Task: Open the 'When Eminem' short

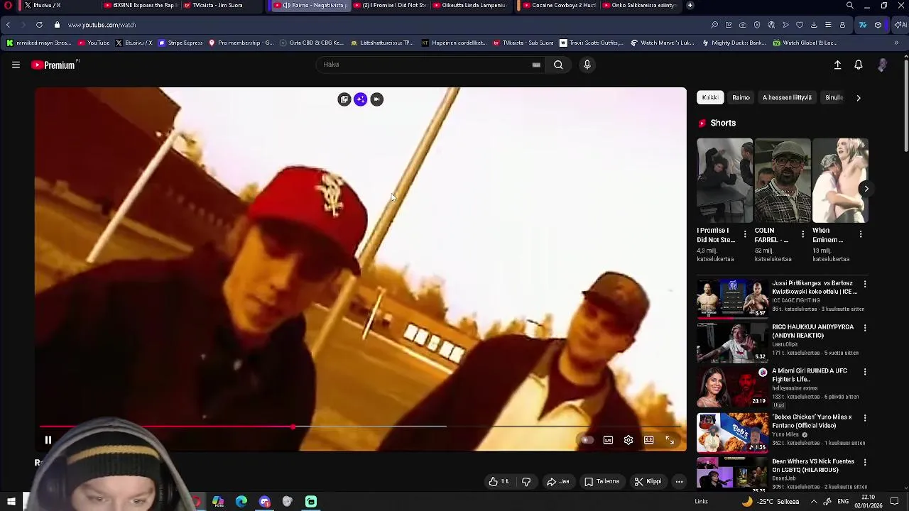Action: [840, 180]
